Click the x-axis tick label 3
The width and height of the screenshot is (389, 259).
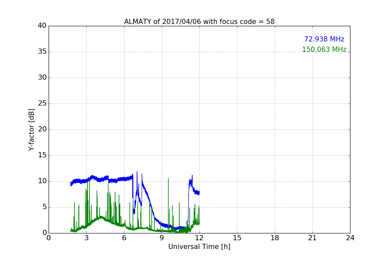pos(86,238)
